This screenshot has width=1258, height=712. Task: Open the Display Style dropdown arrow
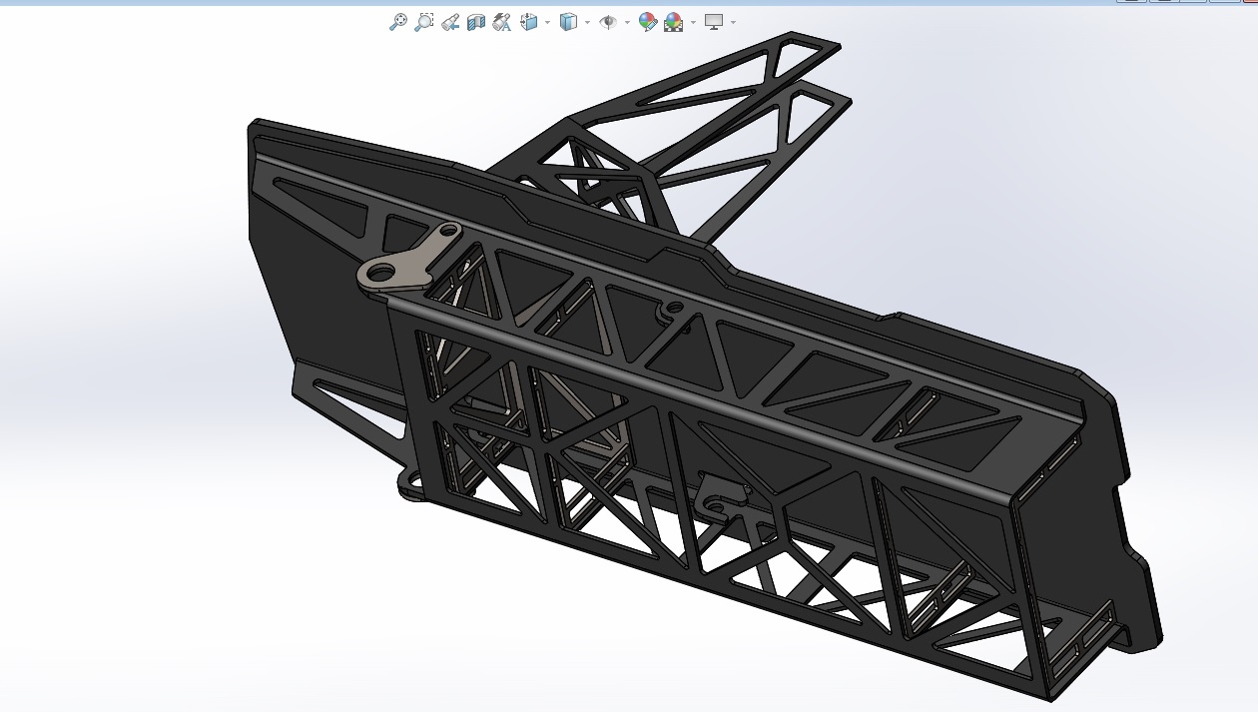point(587,22)
